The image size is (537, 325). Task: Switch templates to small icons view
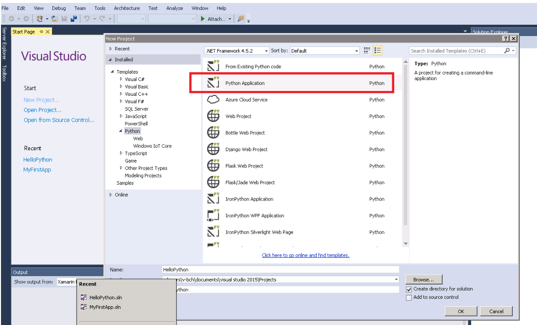pos(367,51)
